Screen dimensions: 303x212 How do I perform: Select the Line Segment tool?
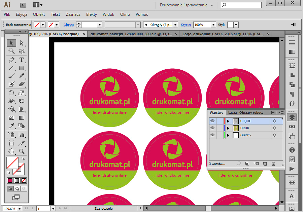[x=11, y=68]
